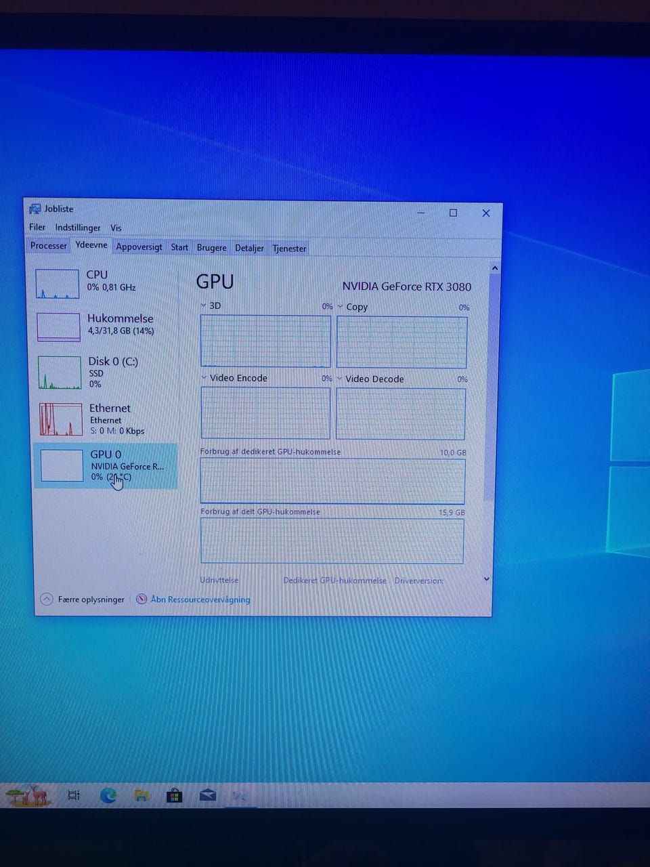Click the Udnyttelse label
The image size is (650, 867).
(x=219, y=580)
